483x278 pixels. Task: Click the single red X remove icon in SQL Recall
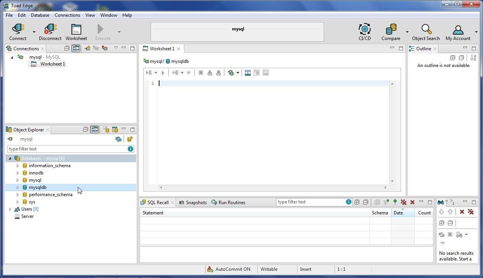[412, 202]
